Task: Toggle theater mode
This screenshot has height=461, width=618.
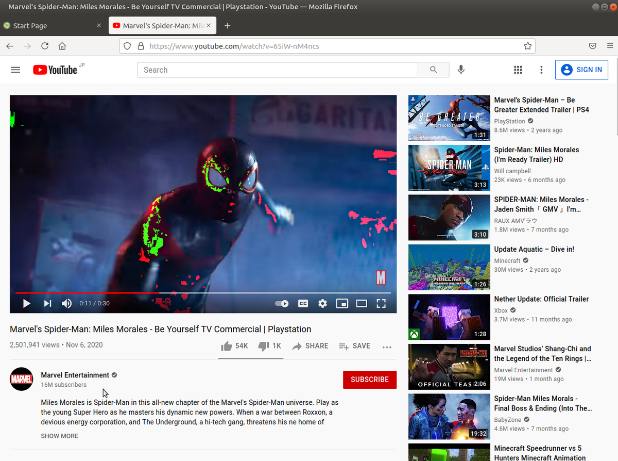Action: 362,304
